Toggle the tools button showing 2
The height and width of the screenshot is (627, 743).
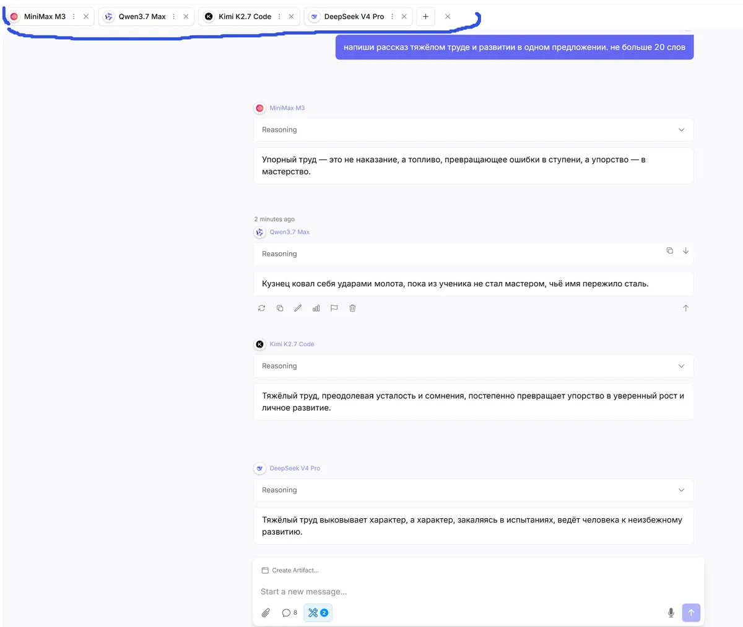tap(318, 613)
